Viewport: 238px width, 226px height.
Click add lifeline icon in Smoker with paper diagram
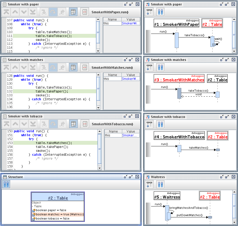[149, 12]
